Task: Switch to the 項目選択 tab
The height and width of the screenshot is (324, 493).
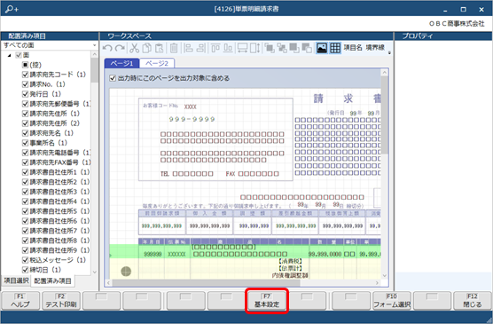Action: 16,281
